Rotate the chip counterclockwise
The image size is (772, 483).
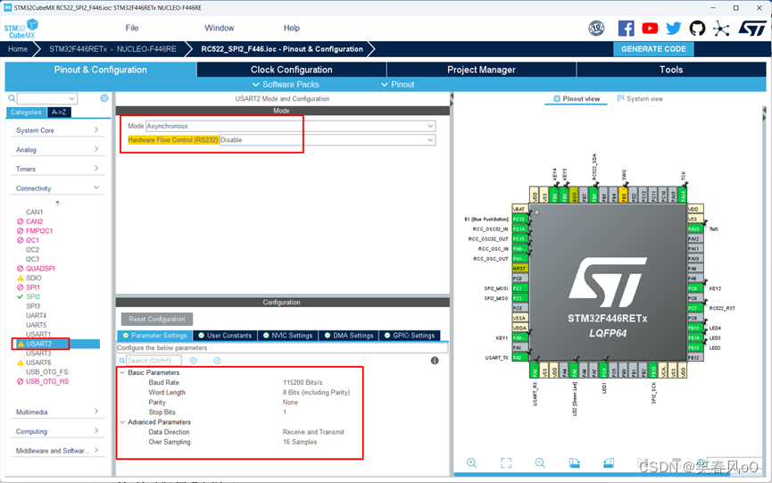click(x=609, y=462)
